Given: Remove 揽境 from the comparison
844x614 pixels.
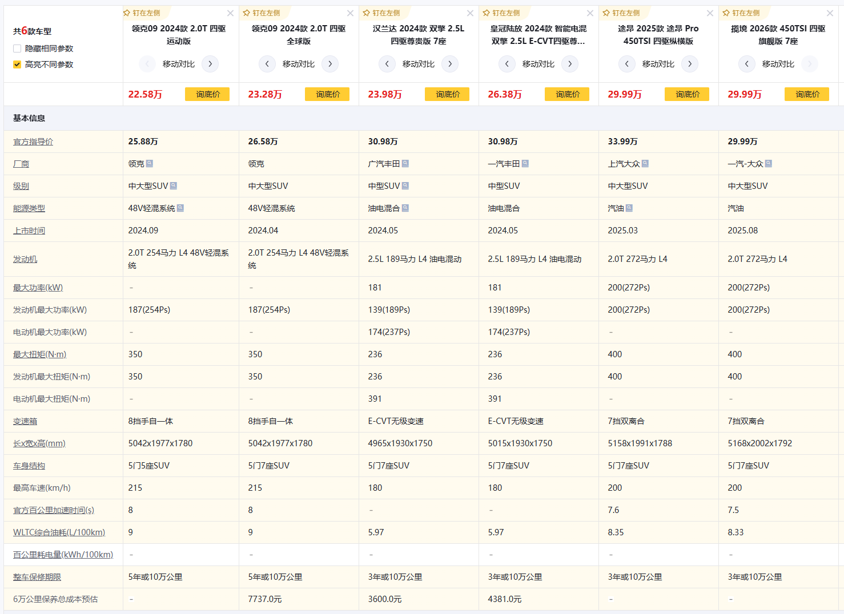Looking at the screenshot, I should (x=830, y=13).
